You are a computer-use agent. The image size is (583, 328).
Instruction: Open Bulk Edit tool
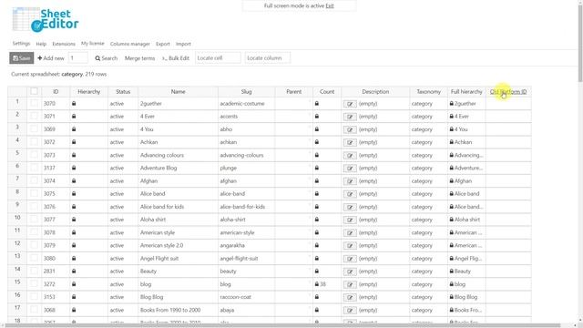click(176, 58)
